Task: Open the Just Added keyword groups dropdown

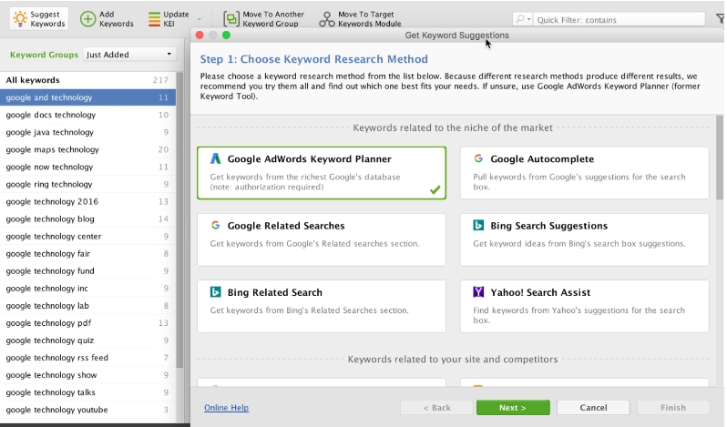Action: pyautogui.click(x=129, y=55)
